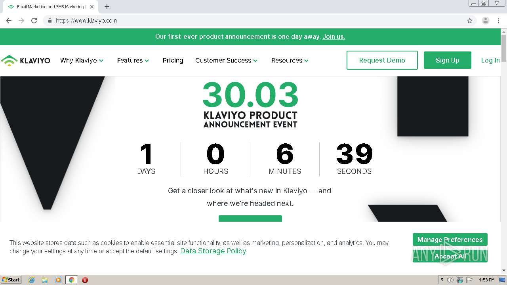Click the Request Demo button

tap(382, 60)
